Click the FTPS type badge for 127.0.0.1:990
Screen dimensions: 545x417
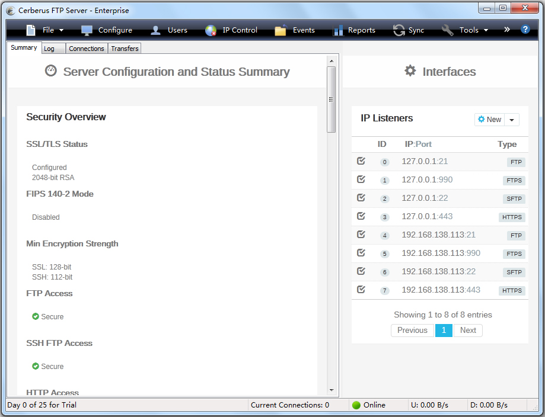[x=514, y=180]
